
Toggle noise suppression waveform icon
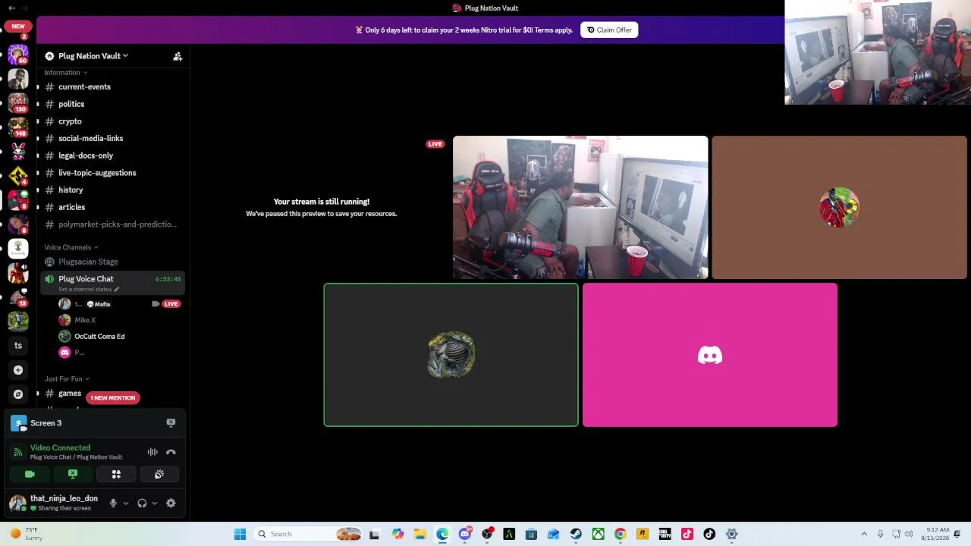pos(152,452)
